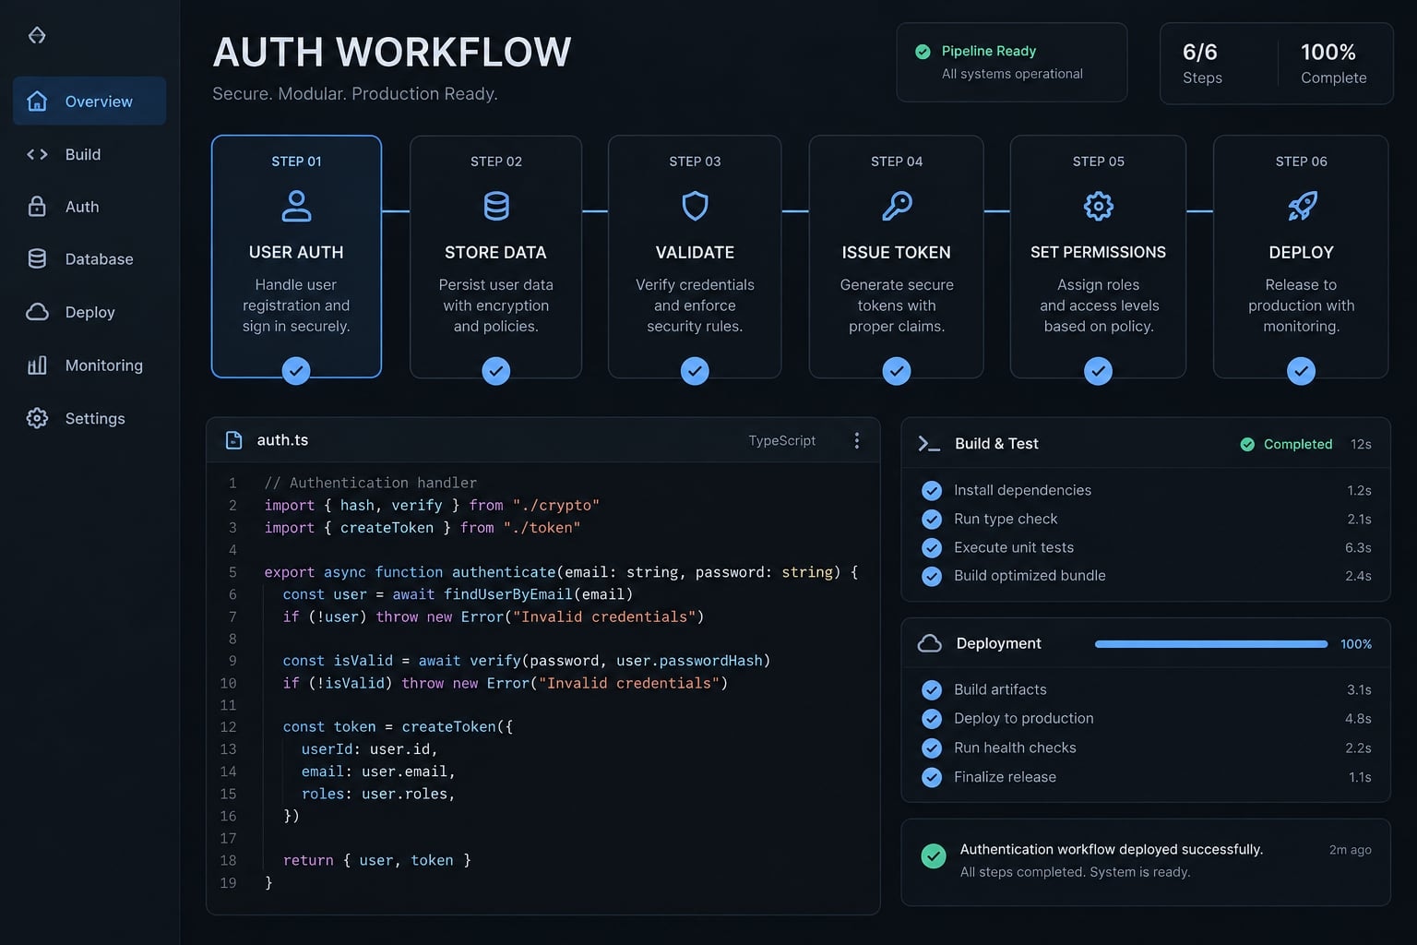Select the VALIDATE step card title

[695, 252]
